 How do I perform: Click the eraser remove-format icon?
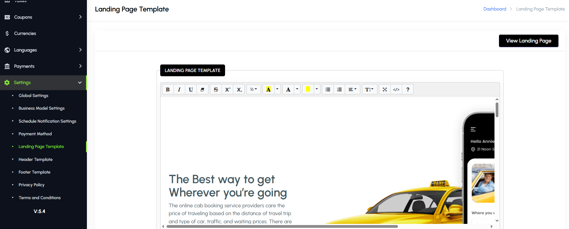point(202,89)
